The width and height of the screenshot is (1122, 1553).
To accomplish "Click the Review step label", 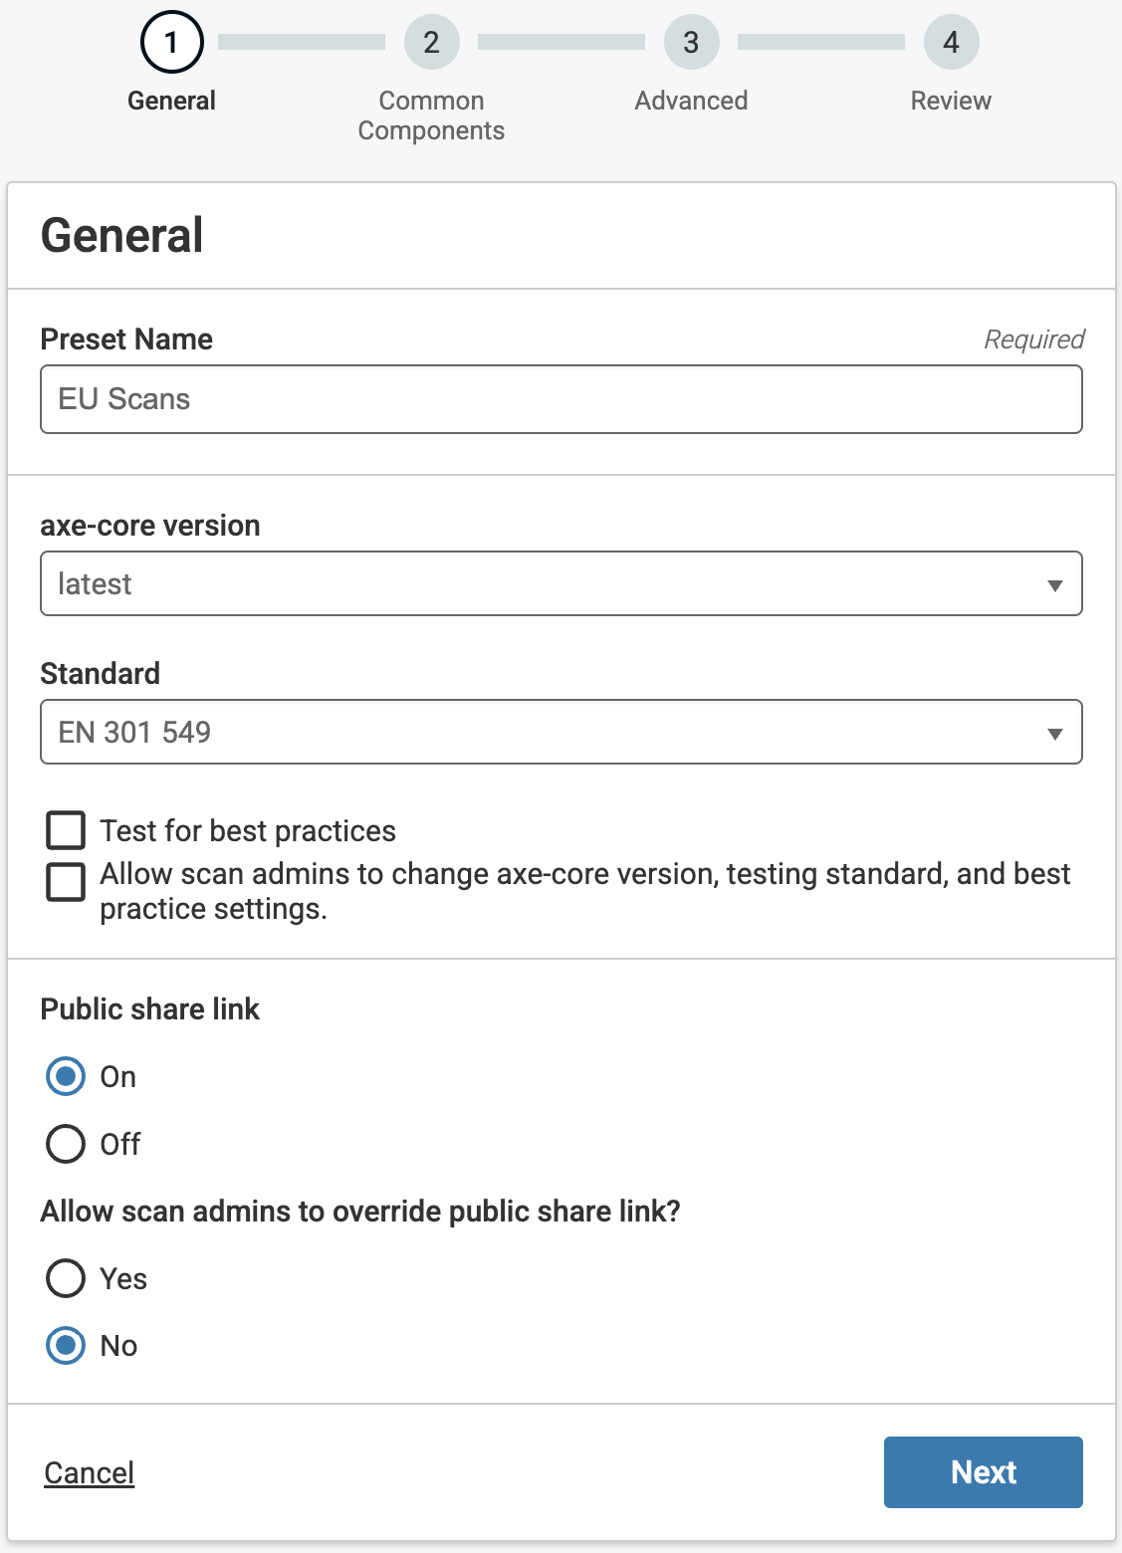I will pos(951,101).
